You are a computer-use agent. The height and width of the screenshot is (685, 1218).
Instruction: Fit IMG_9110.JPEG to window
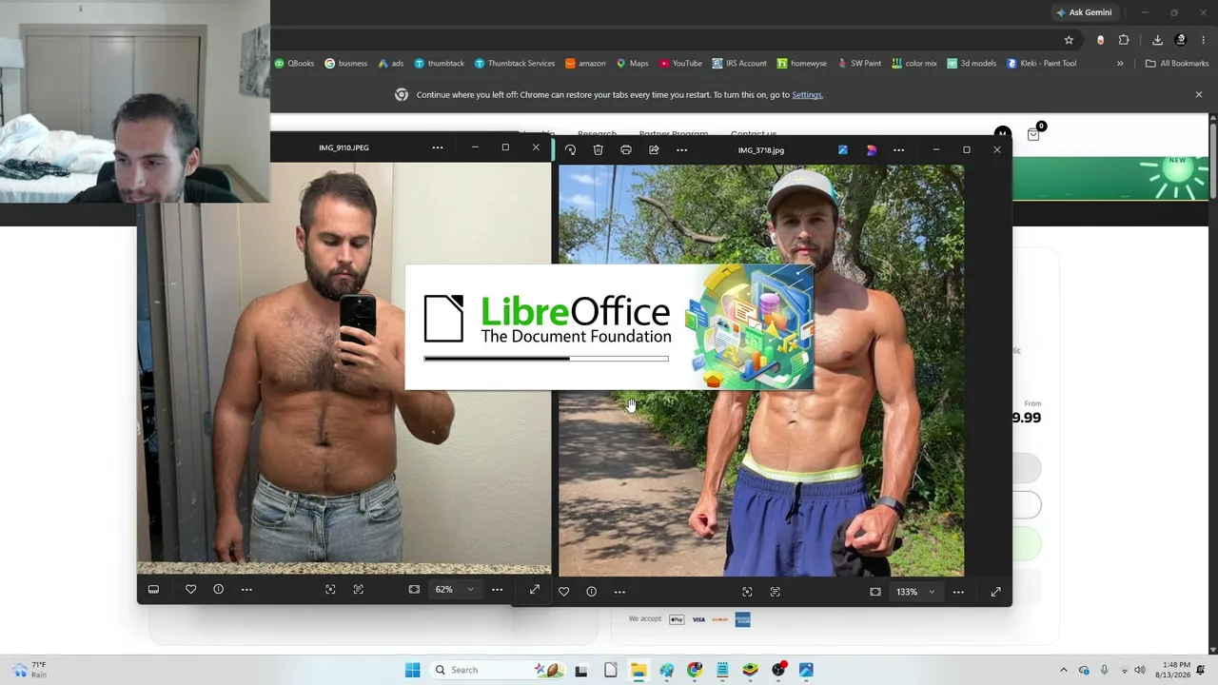click(414, 590)
